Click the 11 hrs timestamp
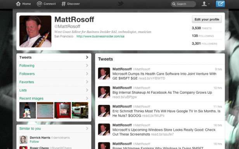 (x=218, y=106)
